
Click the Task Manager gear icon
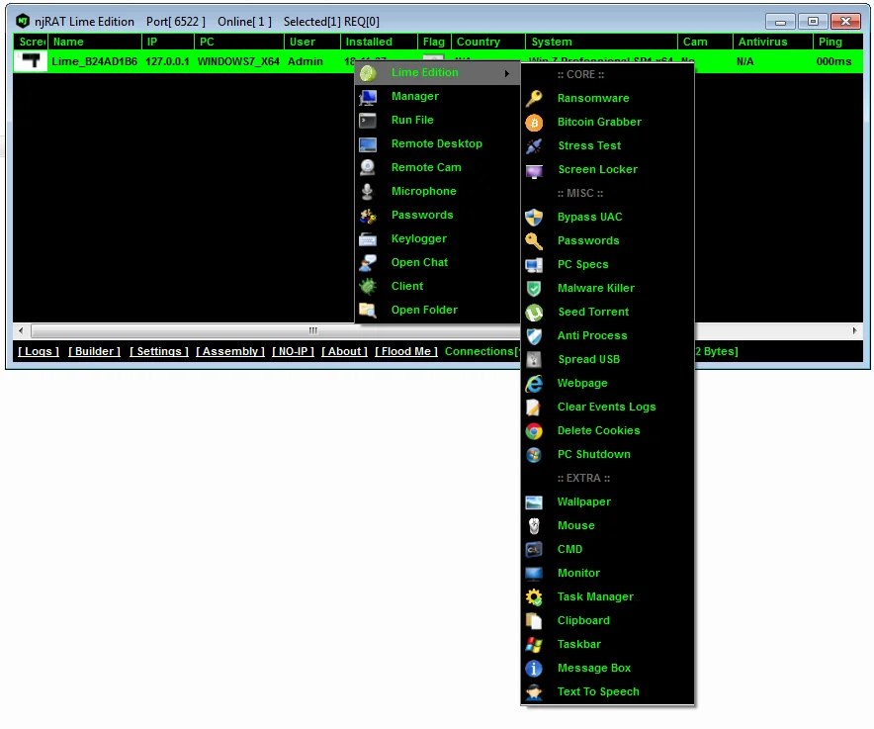[x=534, y=596]
